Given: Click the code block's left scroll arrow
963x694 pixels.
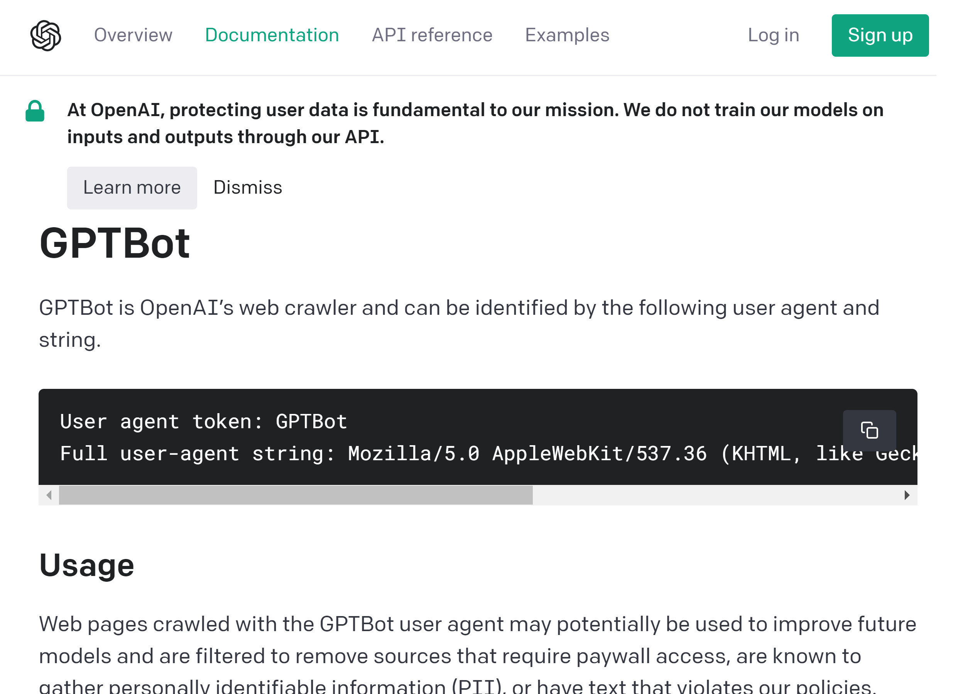Looking at the screenshot, I should click(49, 495).
